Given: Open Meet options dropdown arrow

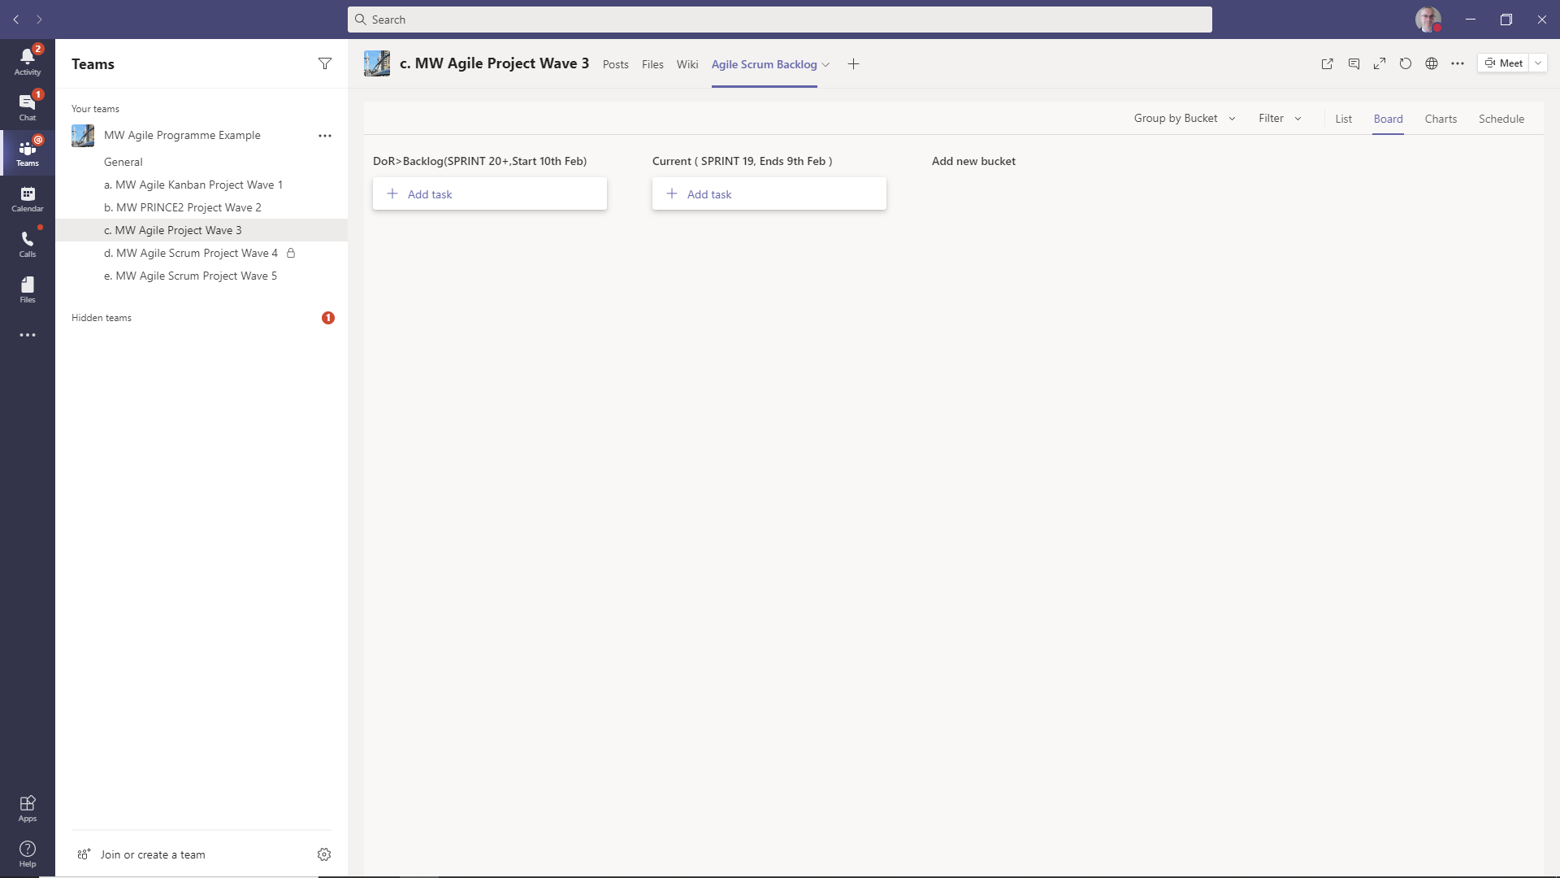Looking at the screenshot, I should tap(1538, 63).
